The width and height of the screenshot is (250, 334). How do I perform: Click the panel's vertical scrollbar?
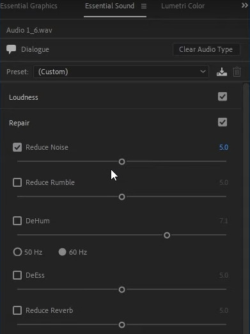[x=246, y=208]
